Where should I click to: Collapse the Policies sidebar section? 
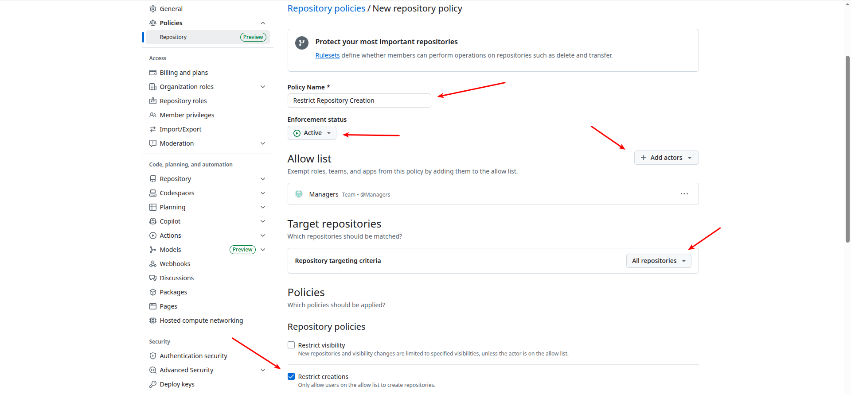263,23
